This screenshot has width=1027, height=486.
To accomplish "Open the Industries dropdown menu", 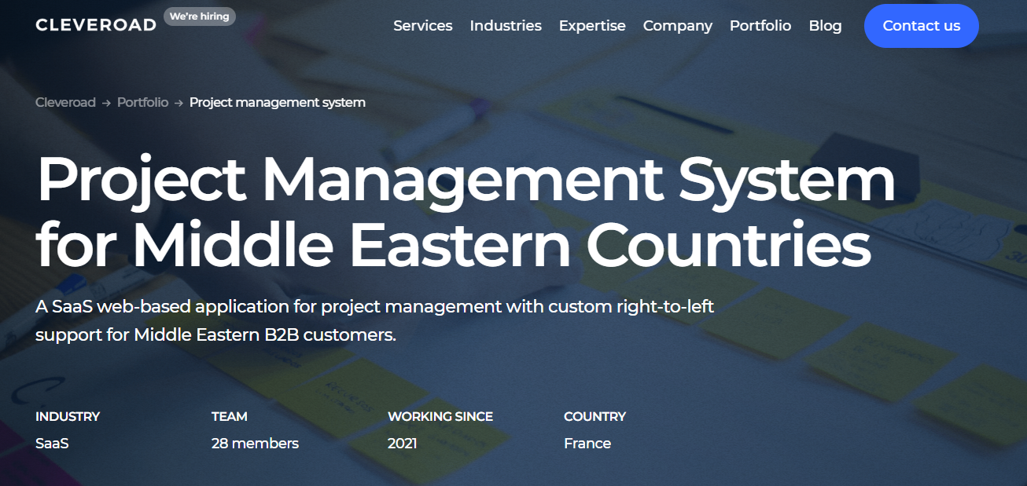I will click(506, 25).
